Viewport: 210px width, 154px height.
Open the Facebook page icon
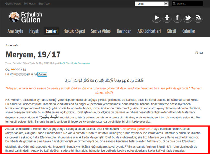[177, 18]
